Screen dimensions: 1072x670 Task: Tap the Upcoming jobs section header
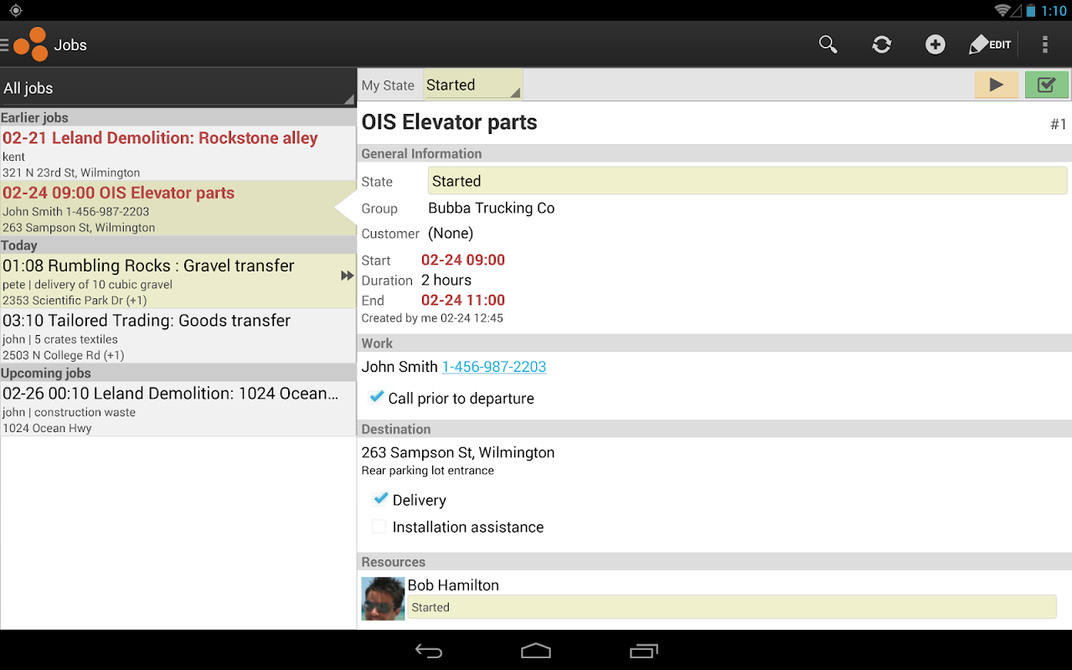(x=178, y=373)
